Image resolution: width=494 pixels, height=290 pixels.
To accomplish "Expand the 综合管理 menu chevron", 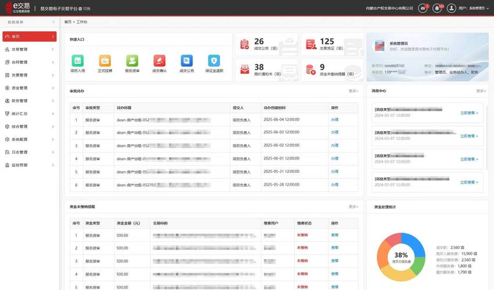I will click(53, 126).
